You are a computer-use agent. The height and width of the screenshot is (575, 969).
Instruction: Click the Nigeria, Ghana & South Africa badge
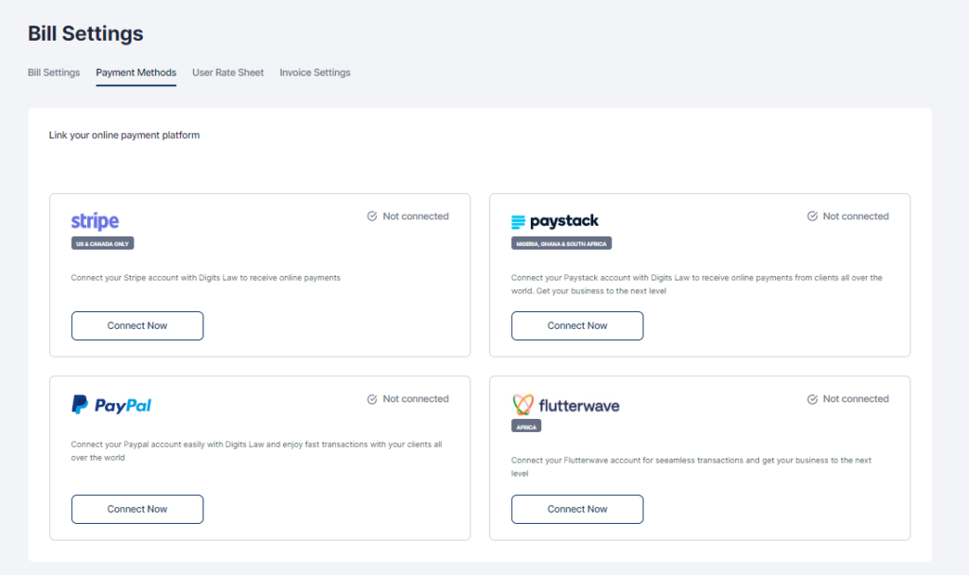pyautogui.click(x=561, y=243)
